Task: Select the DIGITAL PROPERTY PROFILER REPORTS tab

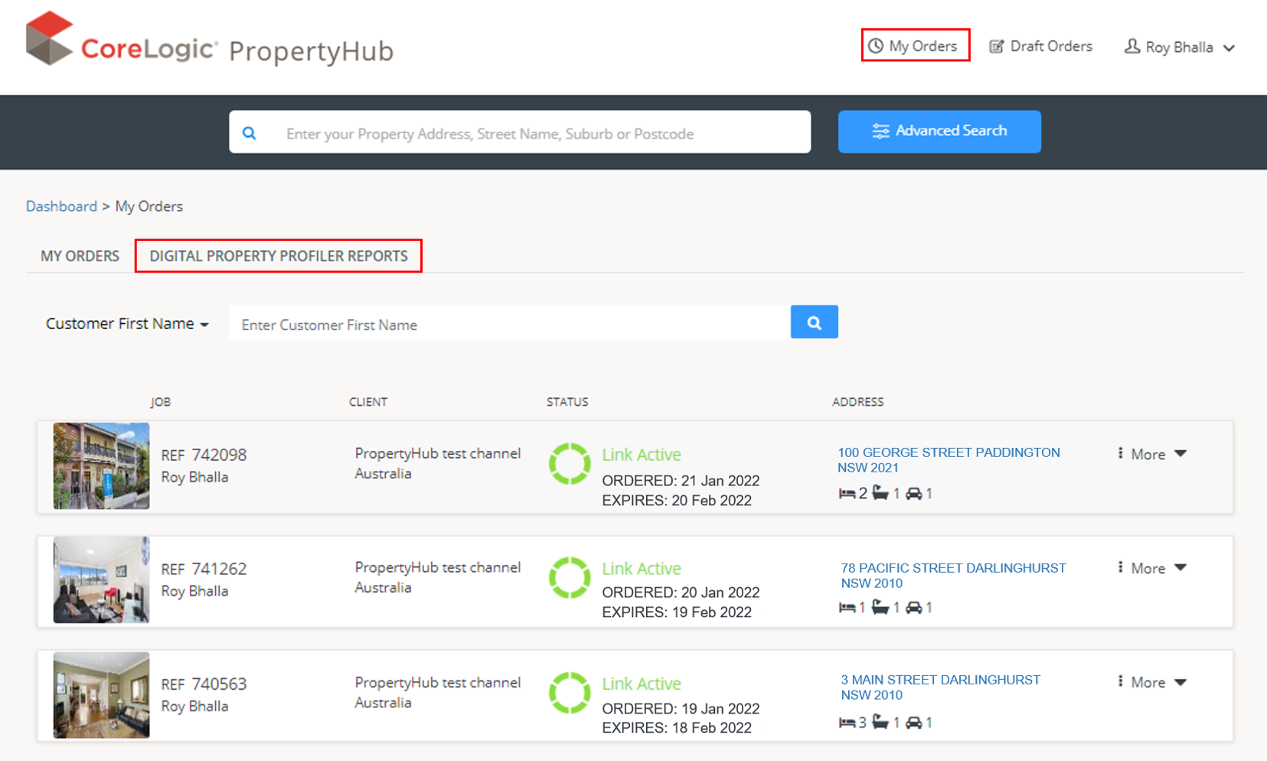Action: click(x=279, y=256)
